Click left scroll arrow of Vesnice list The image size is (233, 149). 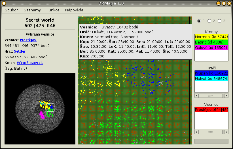(x=197, y=132)
